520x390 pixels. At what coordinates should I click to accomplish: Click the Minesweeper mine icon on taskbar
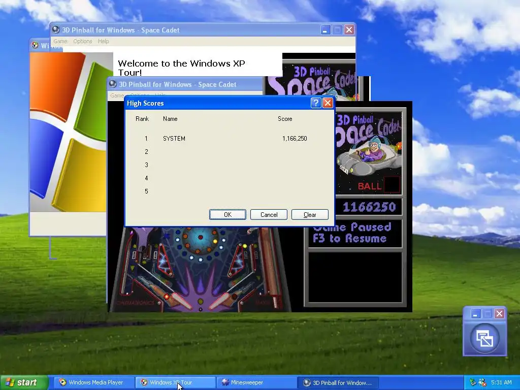(x=225, y=382)
